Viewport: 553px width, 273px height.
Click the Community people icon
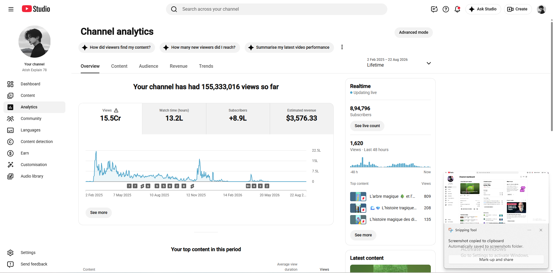(x=10, y=118)
